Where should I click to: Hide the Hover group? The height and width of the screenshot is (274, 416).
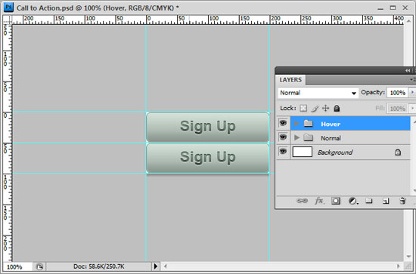[283, 123]
